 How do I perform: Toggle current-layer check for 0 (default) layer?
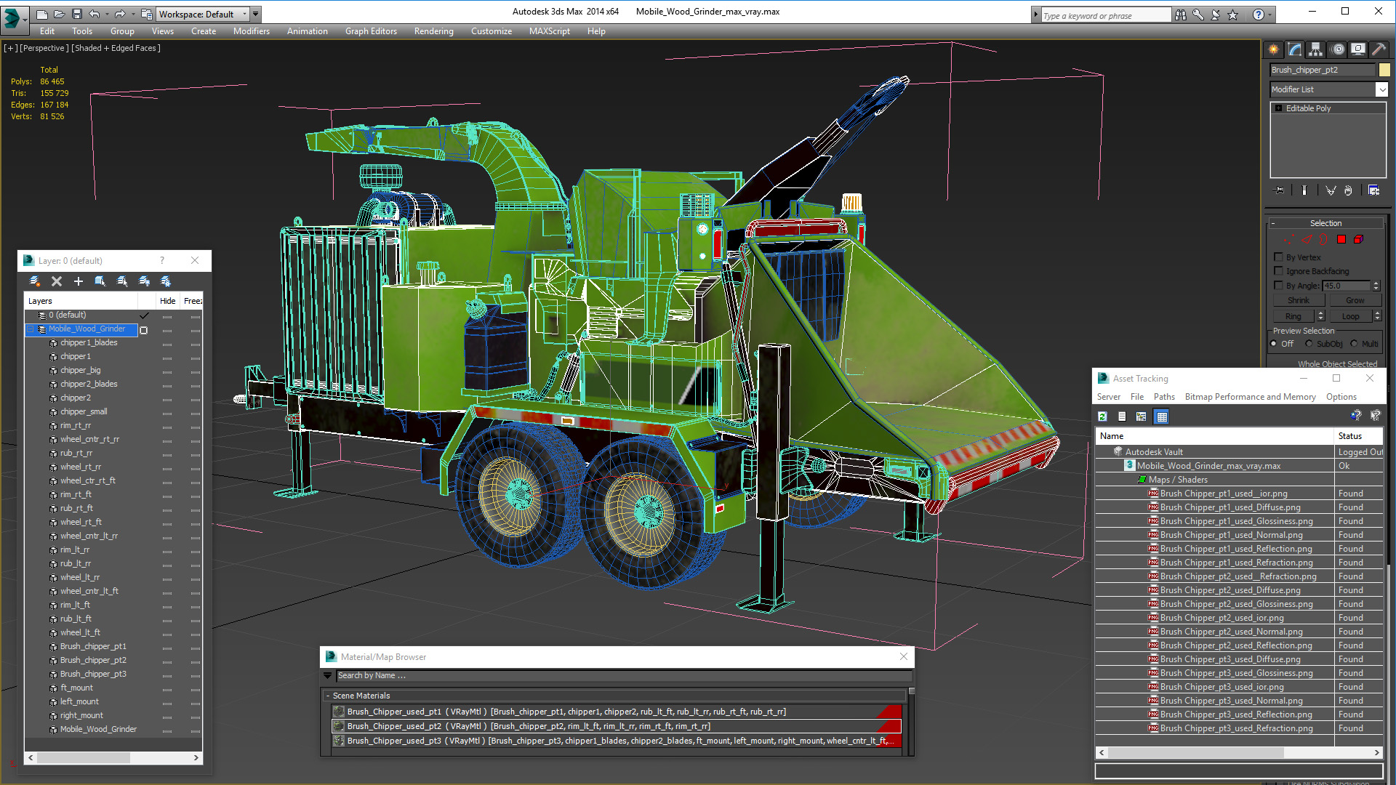point(144,315)
